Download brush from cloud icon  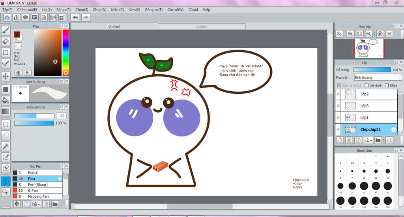17,204
